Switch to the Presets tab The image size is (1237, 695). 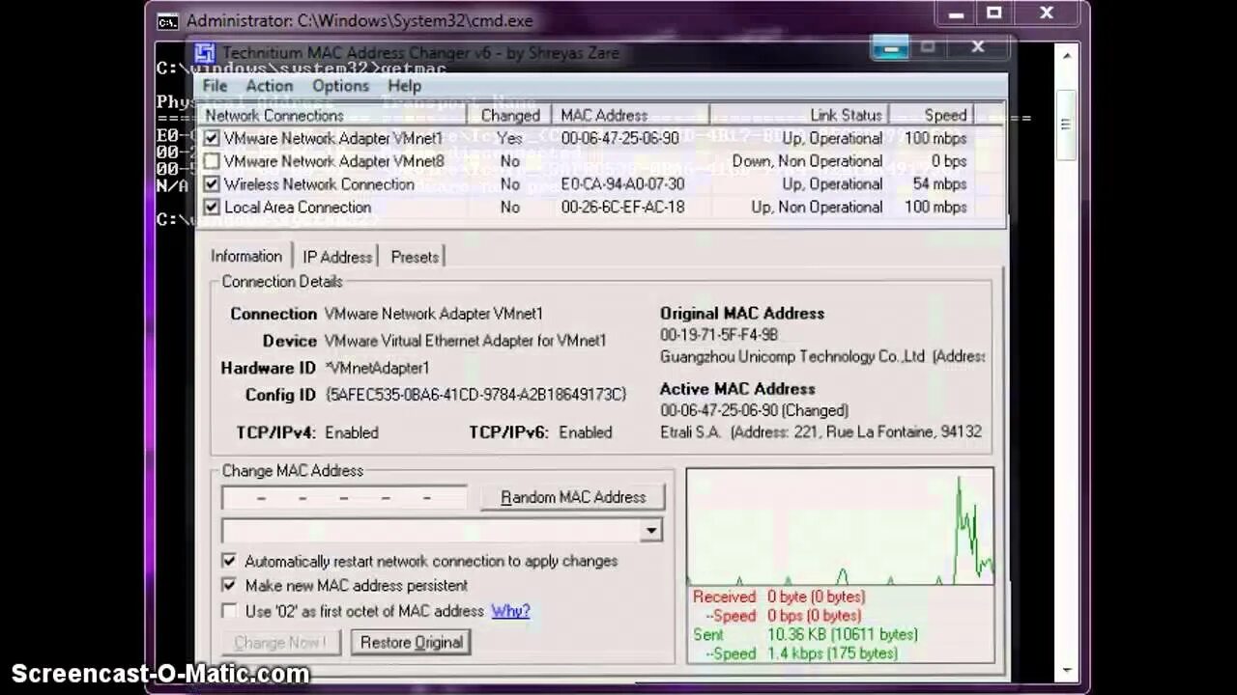[415, 257]
